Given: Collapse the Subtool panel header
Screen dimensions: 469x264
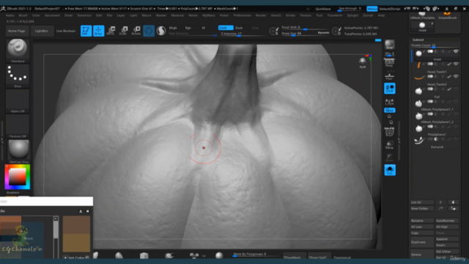Looking at the screenshot, I should click(x=418, y=40).
